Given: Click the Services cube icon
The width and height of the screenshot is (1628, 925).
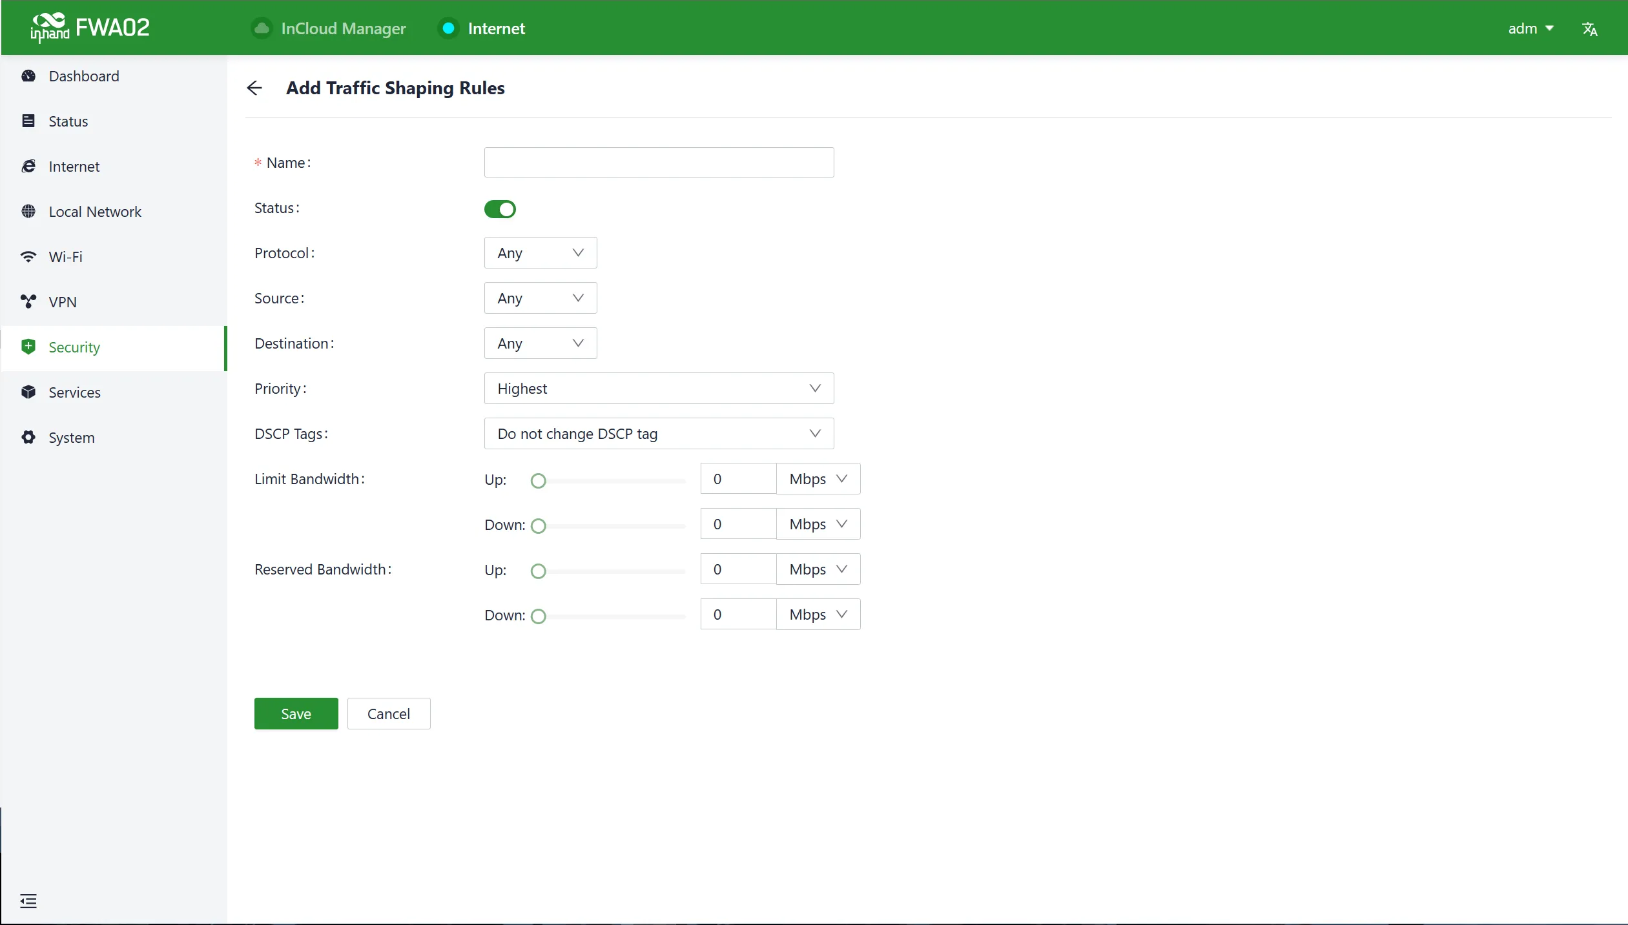Looking at the screenshot, I should tap(28, 392).
